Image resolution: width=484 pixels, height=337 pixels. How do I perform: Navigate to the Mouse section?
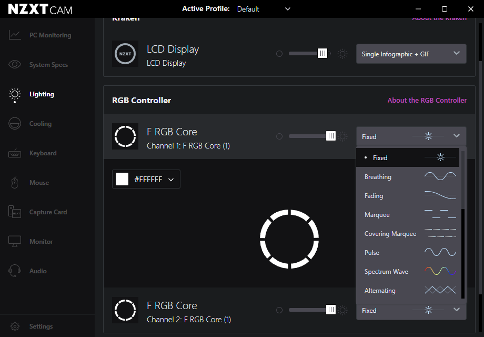(x=39, y=183)
